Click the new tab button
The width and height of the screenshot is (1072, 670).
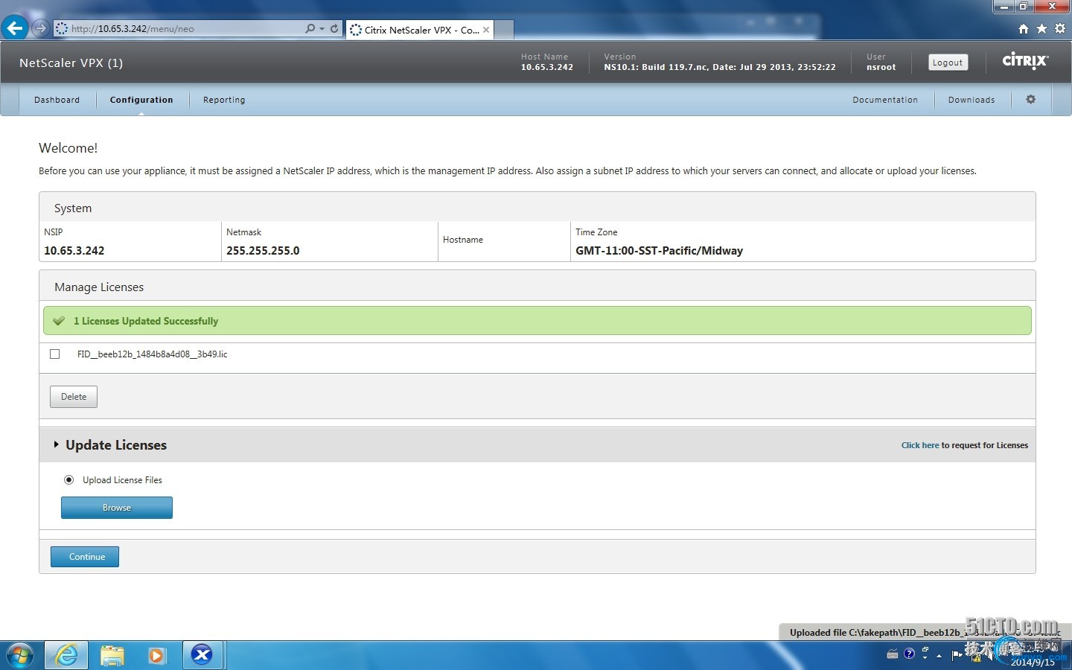(x=504, y=31)
